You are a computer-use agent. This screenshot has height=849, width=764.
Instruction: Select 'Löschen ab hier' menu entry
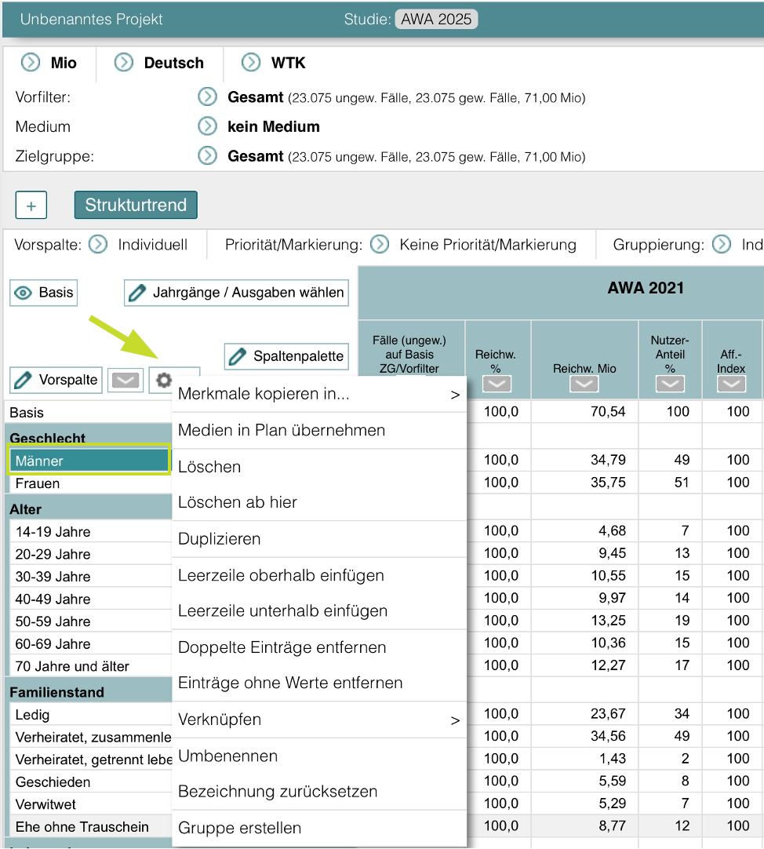(238, 502)
